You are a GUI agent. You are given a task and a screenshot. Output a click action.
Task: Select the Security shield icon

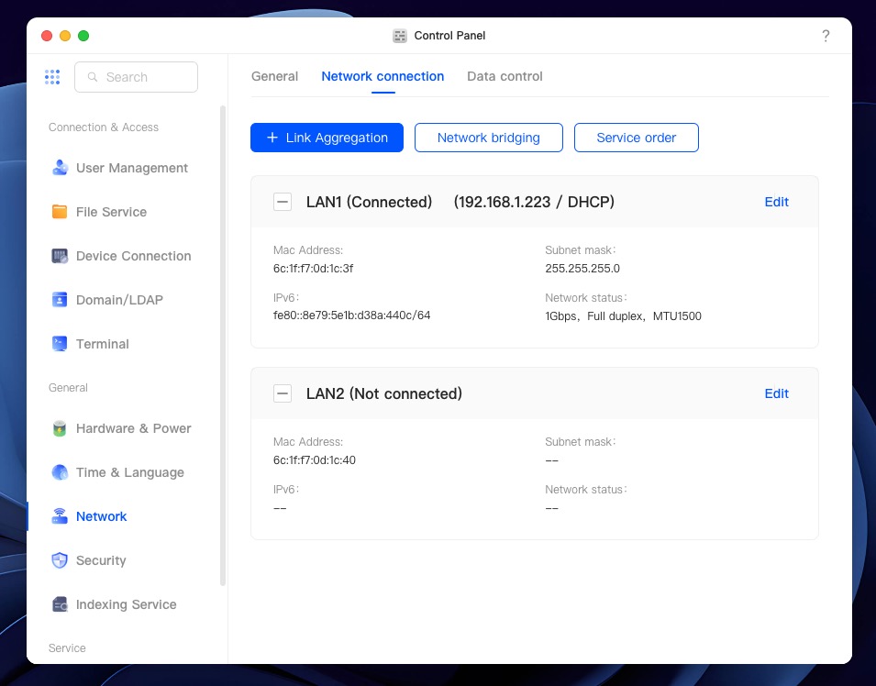60,560
